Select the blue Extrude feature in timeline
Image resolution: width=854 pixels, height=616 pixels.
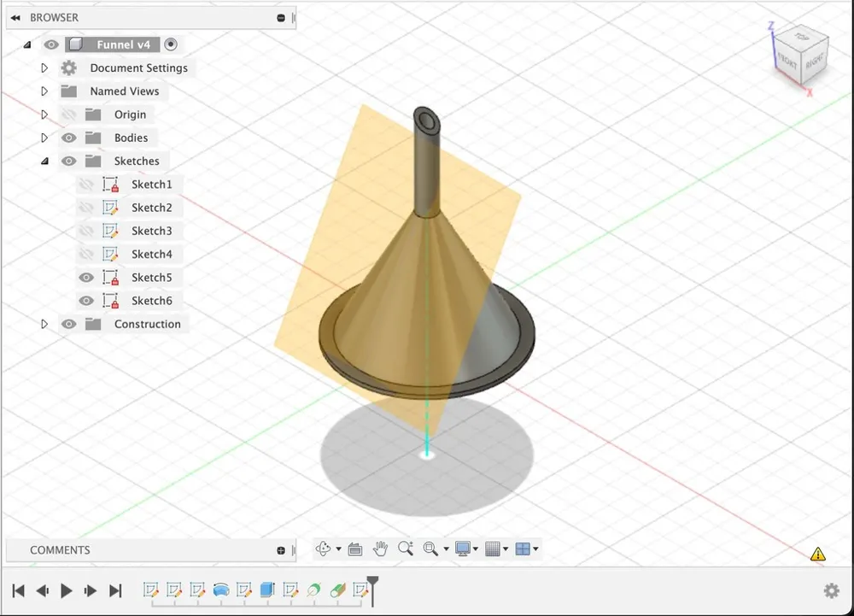tap(266, 590)
